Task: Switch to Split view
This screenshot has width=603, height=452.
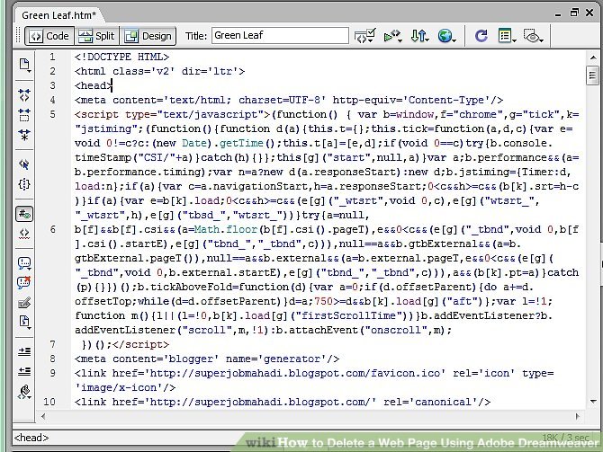Action: [96, 36]
